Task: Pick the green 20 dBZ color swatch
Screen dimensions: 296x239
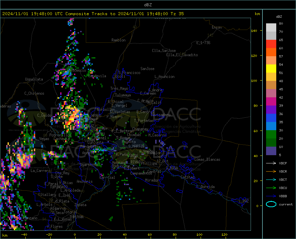Action: [271, 134]
